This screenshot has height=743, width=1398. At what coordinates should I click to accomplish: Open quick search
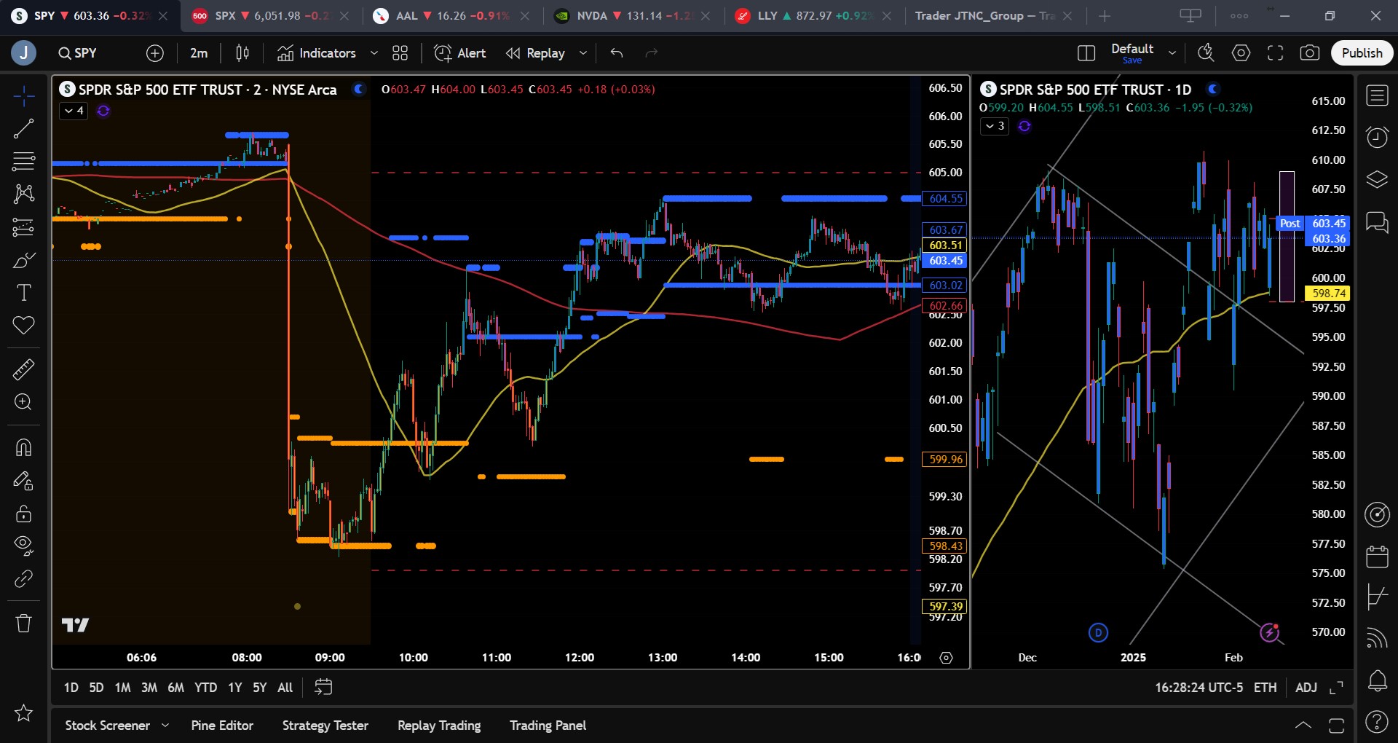coord(1206,53)
